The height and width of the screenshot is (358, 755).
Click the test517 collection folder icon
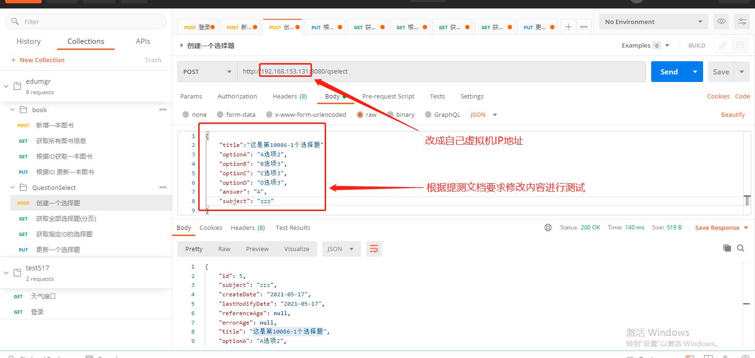[17, 273]
